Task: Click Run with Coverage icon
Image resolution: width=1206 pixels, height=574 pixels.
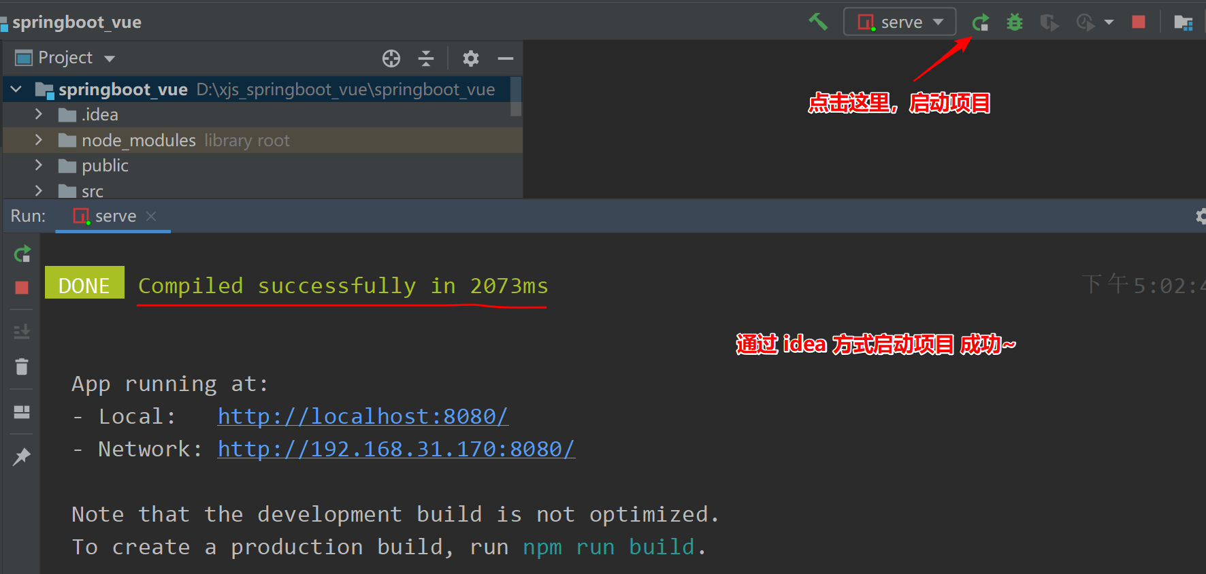Action: (1049, 22)
